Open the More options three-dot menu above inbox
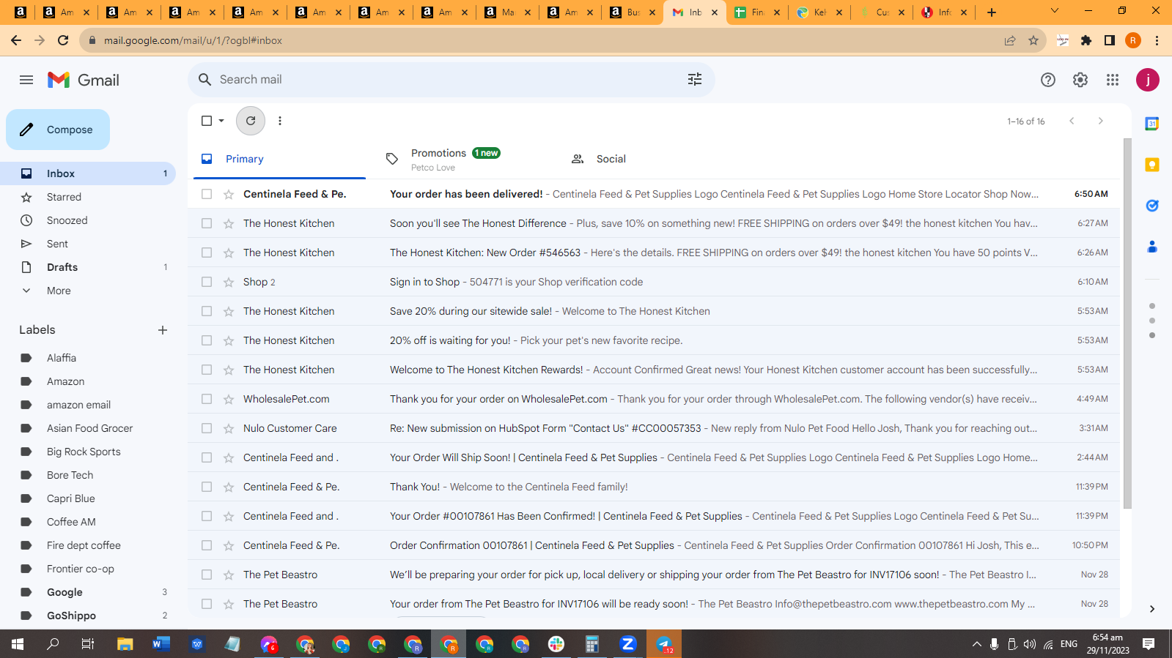The image size is (1172, 658). pos(280,121)
